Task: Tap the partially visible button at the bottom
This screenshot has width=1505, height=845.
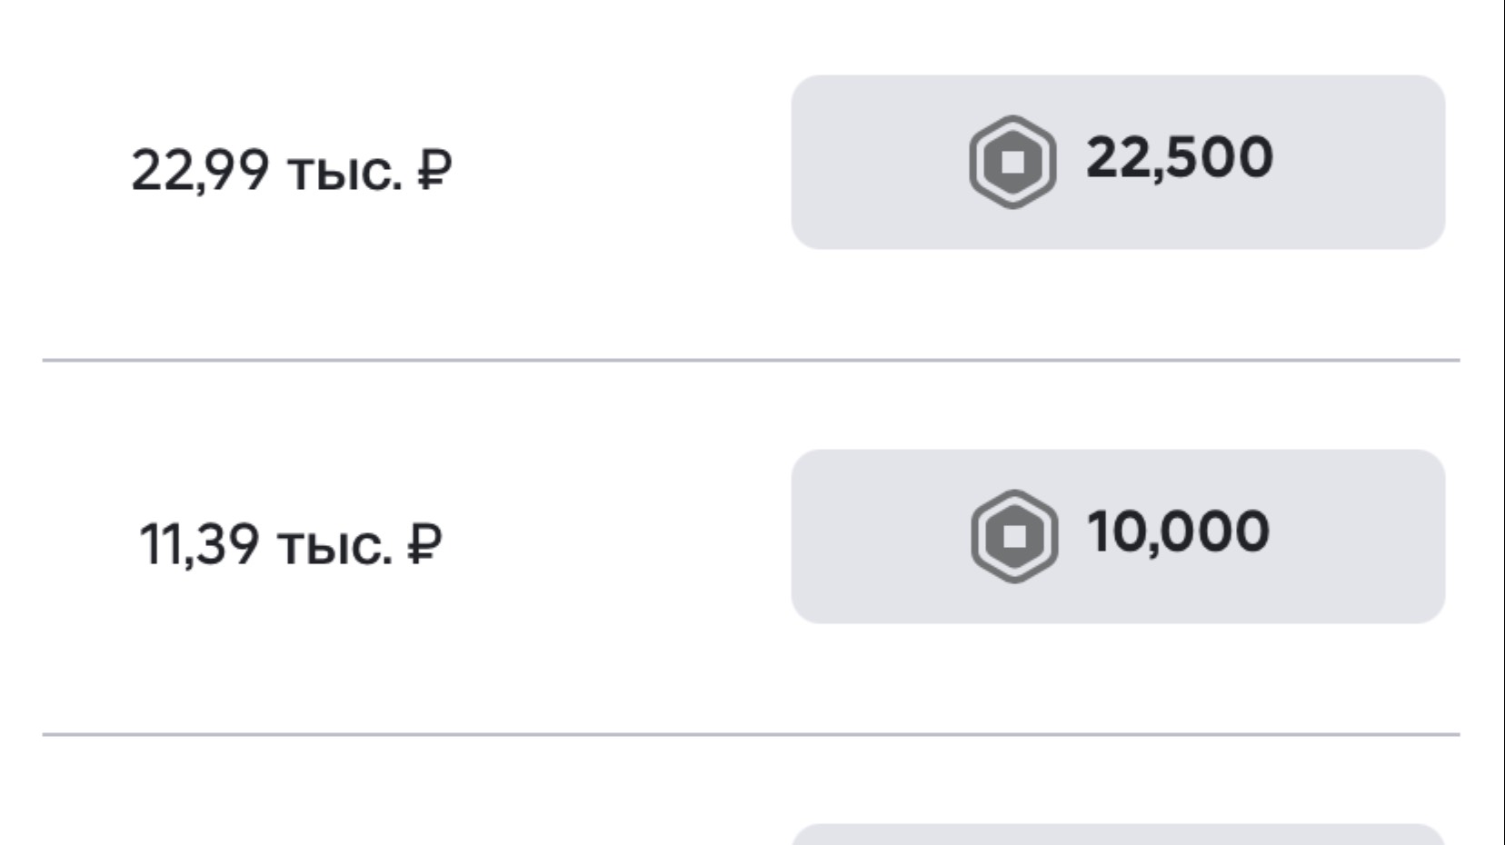Action: (1118, 835)
